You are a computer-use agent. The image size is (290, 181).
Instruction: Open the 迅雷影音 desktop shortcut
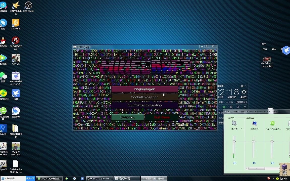coord(16,112)
